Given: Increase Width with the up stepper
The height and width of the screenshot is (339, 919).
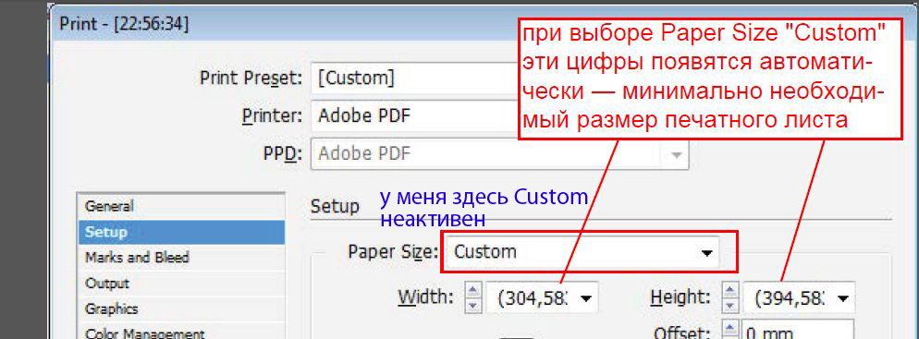Looking at the screenshot, I should click(474, 291).
